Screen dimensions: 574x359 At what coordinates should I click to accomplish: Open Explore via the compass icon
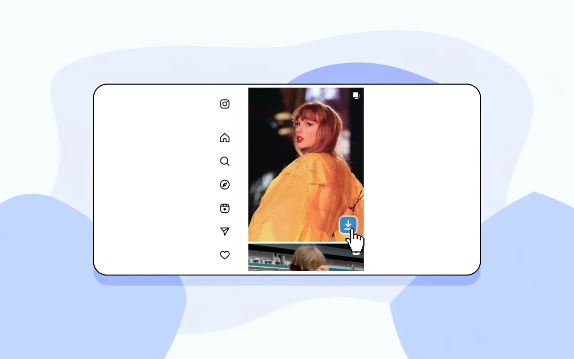tap(225, 185)
